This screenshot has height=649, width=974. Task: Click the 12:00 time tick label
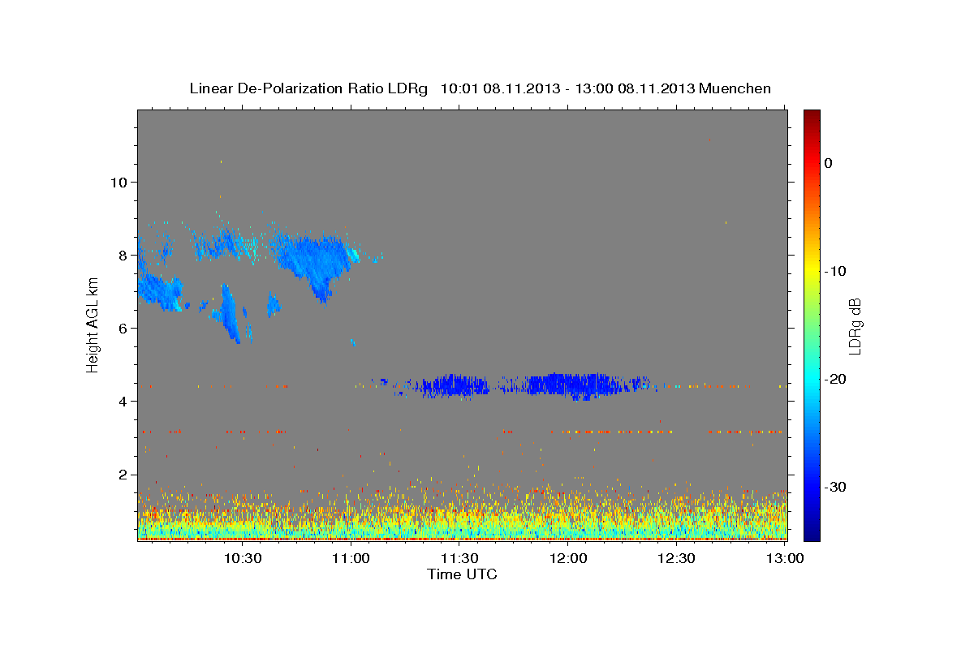(x=568, y=559)
